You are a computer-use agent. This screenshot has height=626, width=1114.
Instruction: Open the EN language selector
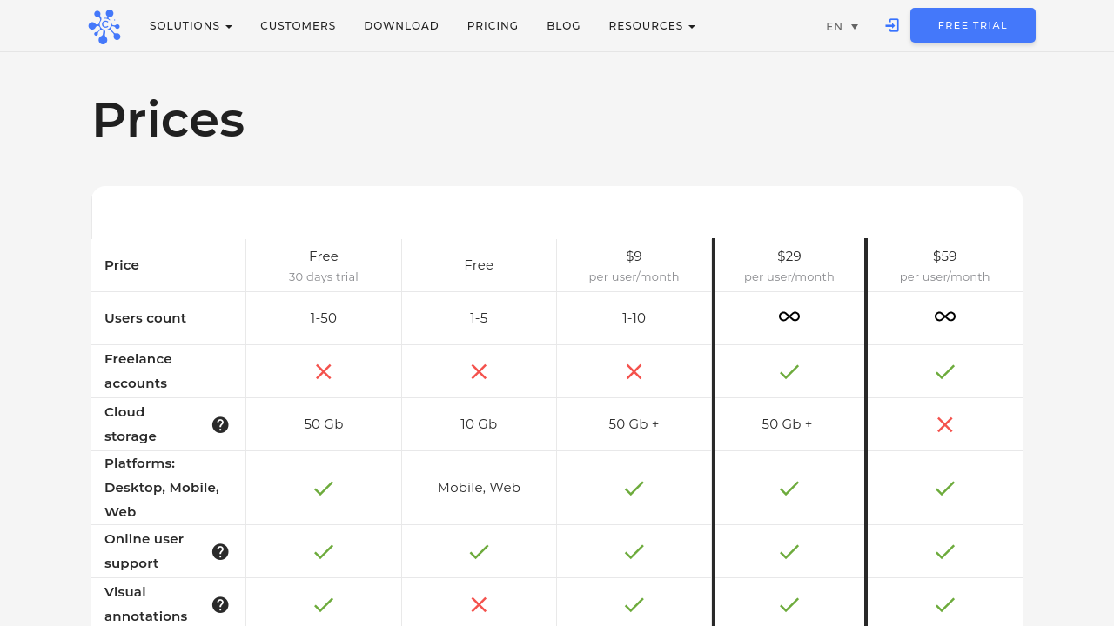842,26
